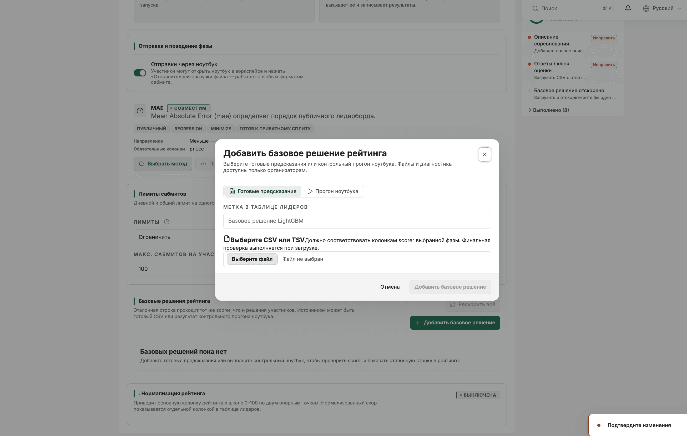
Task: Click the document icon on Готовые предсказания tab
Action: (232, 191)
